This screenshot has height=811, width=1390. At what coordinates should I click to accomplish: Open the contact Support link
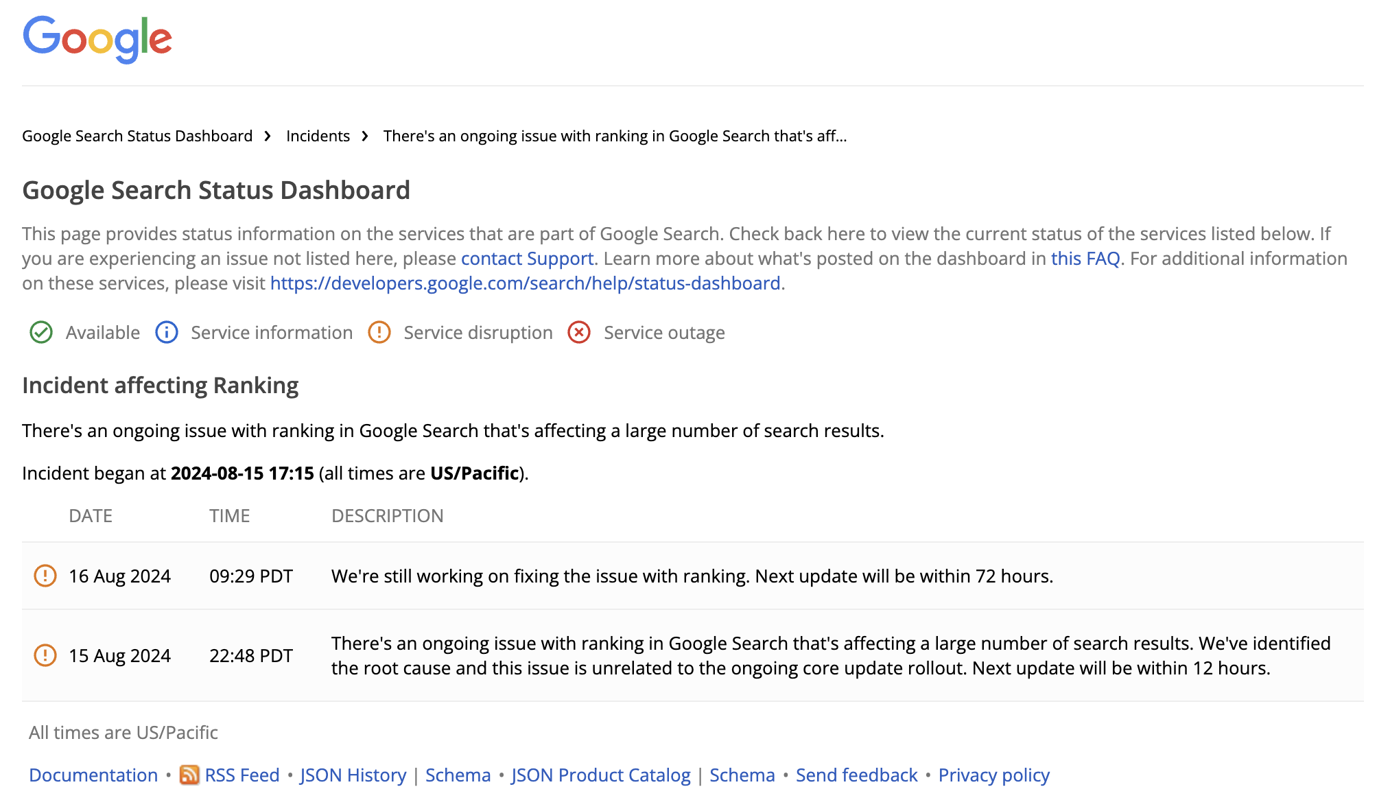pos(527,259)
